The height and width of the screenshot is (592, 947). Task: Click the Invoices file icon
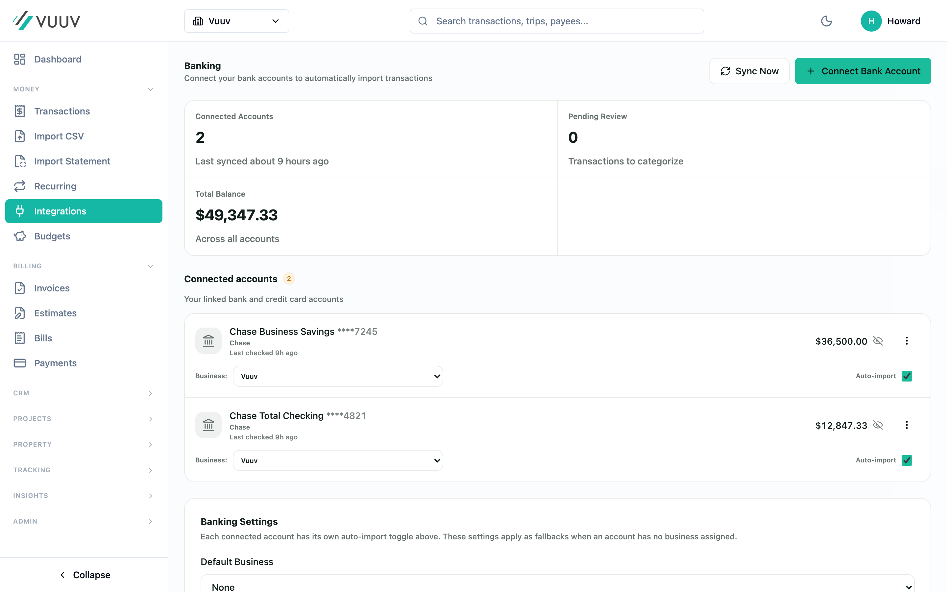(20, 288)
